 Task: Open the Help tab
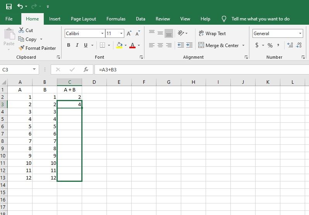click(x=205, y=19)
